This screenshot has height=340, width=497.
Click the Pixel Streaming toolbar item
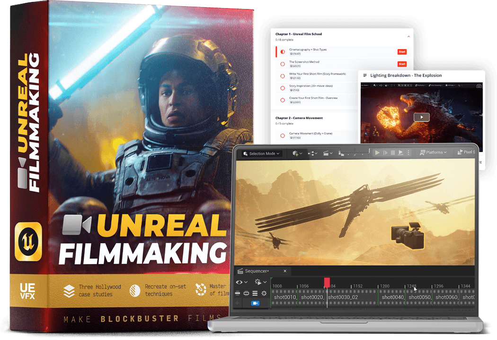click(466, 152)
